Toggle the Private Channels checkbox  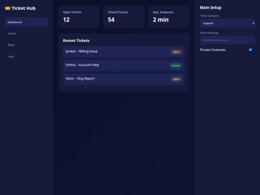pyautogui.click(x=250, y=50)
